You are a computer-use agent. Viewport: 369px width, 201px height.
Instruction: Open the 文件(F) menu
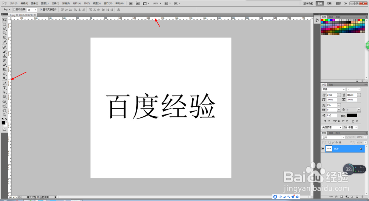pos(14,3)
